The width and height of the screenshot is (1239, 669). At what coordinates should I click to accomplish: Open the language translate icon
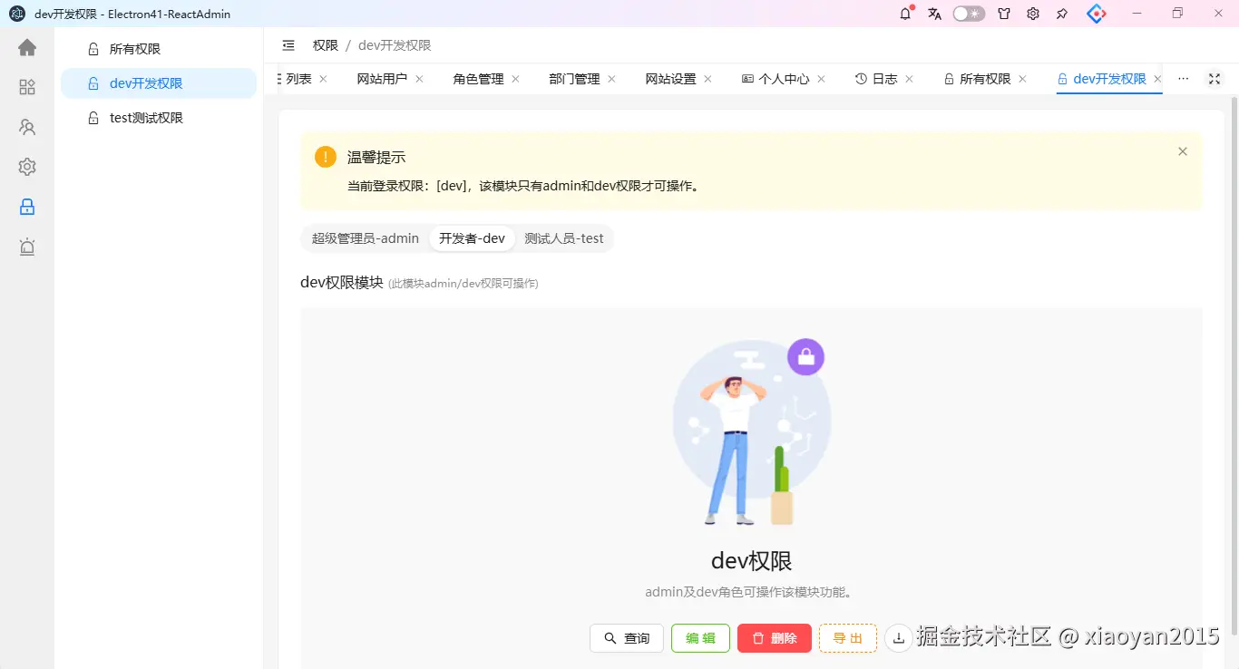point(934,14)
